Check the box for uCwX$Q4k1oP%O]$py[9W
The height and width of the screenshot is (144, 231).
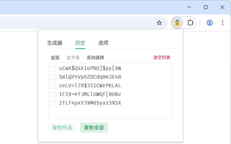[53, 68]
